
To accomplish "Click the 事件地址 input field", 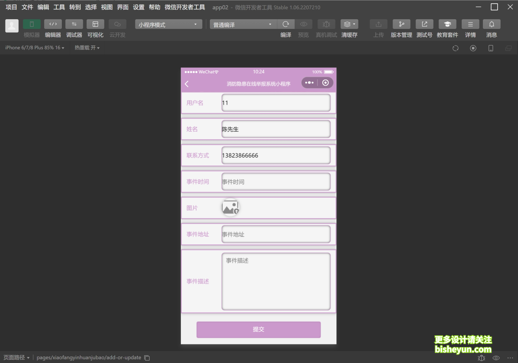I will pos(276,234).
